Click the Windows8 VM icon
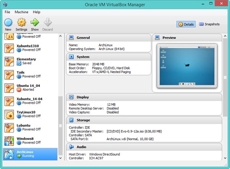Image resolution: width=230 pixels, height=169 pixels. 9,141
